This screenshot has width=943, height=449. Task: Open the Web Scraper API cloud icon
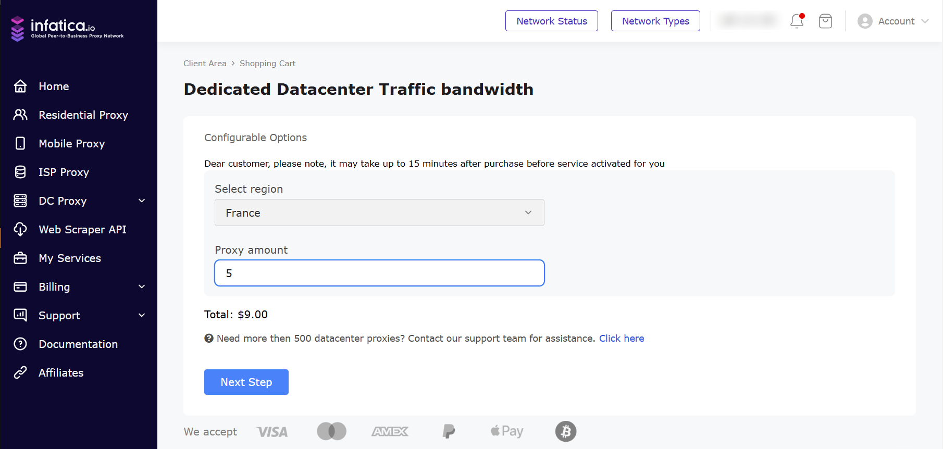tap(20, 229)
